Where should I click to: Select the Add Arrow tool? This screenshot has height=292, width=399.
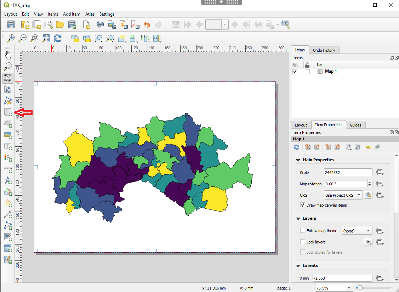(x=8, y=214)
